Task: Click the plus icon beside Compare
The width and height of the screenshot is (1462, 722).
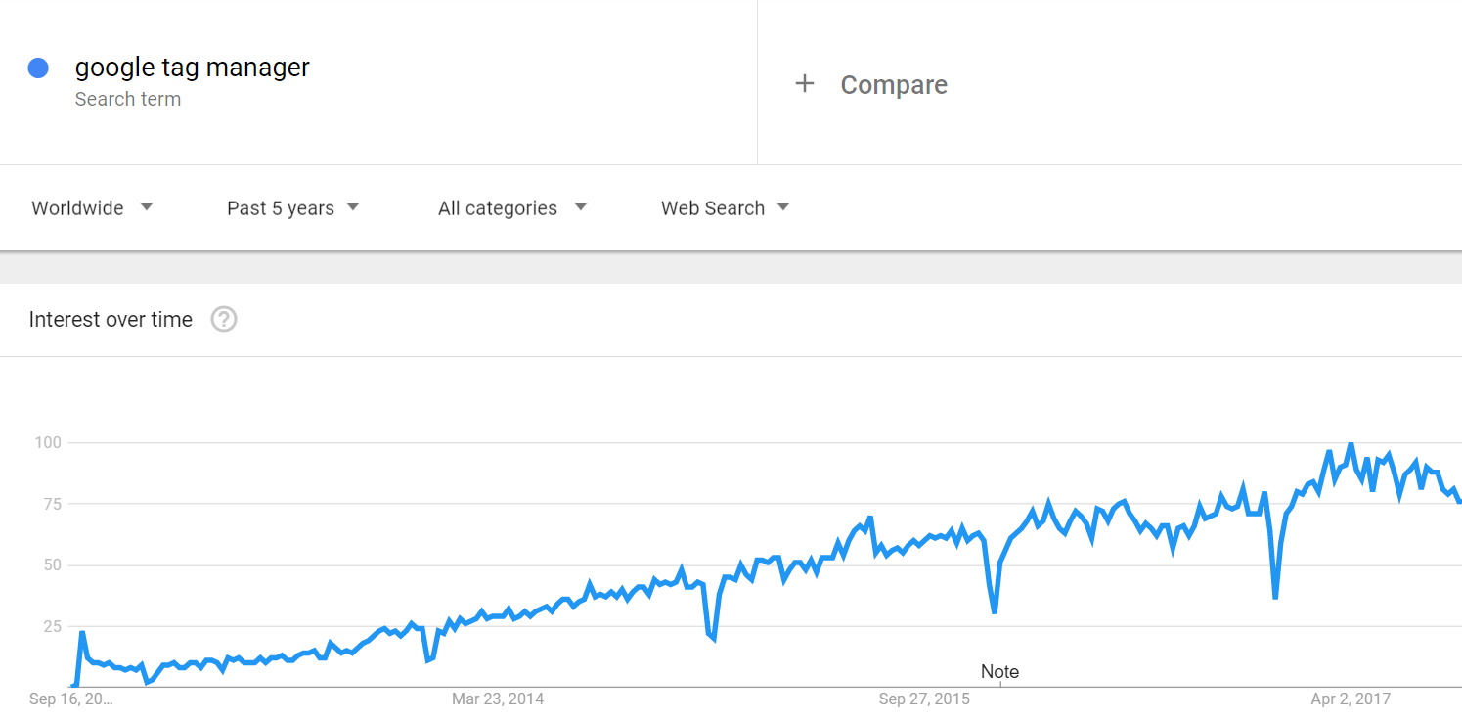Action: coord(804,84)
